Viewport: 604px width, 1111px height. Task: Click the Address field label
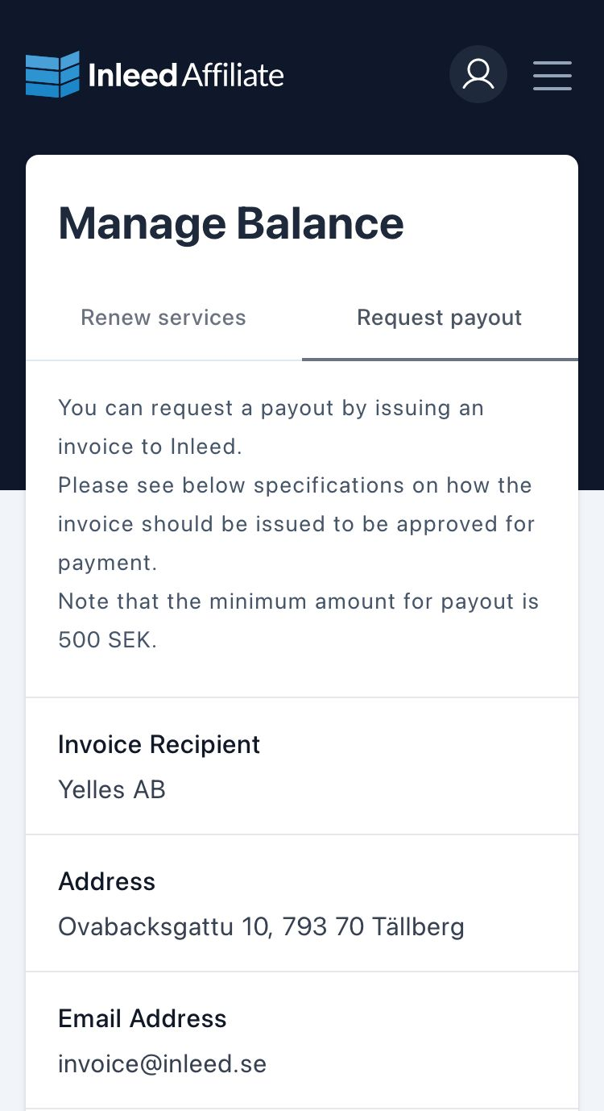coord(106,881)
